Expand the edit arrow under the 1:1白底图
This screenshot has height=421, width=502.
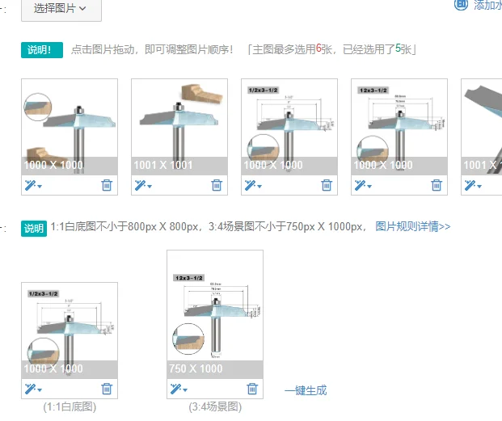[x=40, y=390]
